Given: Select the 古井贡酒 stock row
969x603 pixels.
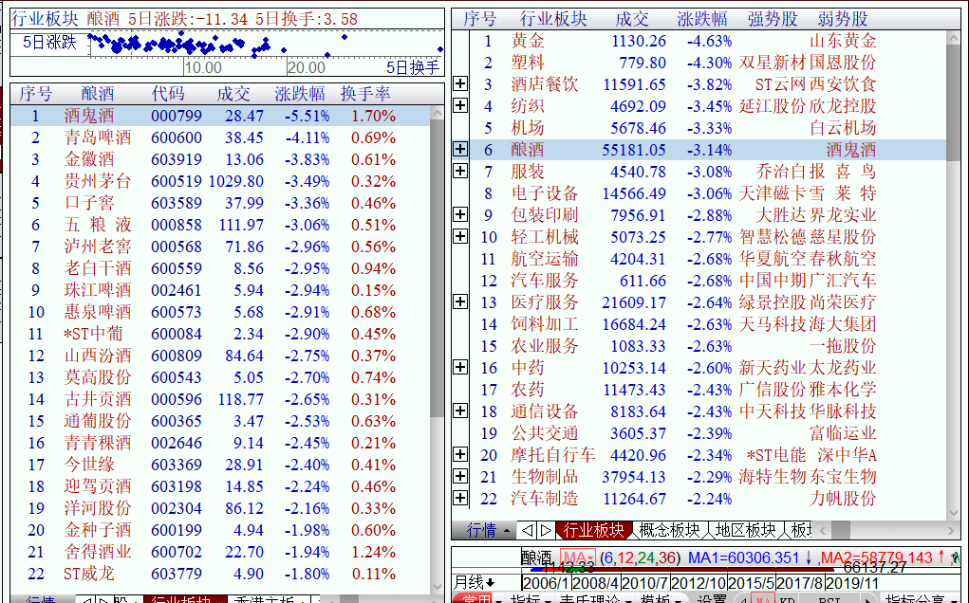Looking at the screenshot, I should point(220,399).
